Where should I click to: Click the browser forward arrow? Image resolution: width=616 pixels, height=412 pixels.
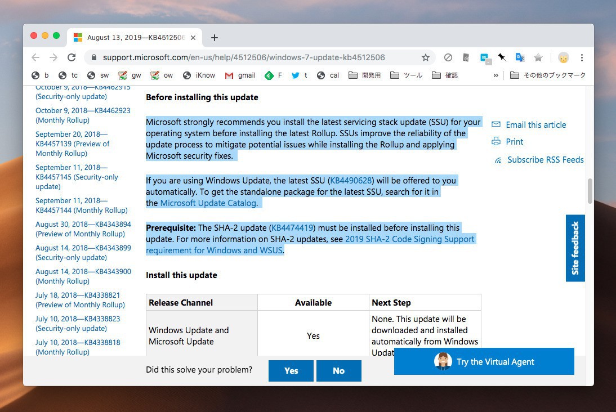(x=53, y=58)
